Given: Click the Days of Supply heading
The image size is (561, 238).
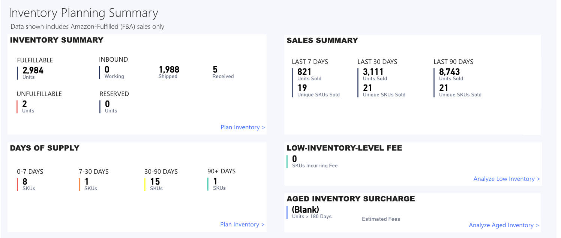Looking at the screenshot, I should [45, 148].
